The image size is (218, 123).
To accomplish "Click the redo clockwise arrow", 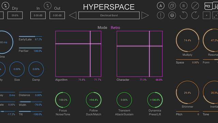I will [x=195, y=15].
